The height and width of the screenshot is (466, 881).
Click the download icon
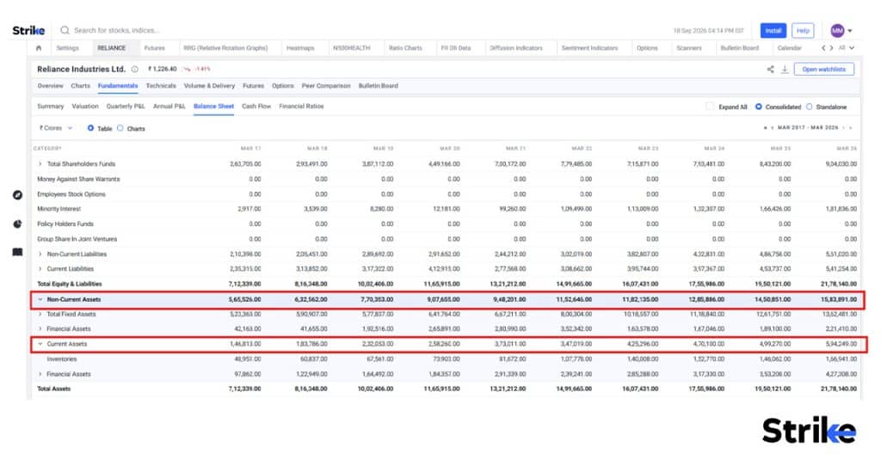click(x=785, y=69)
